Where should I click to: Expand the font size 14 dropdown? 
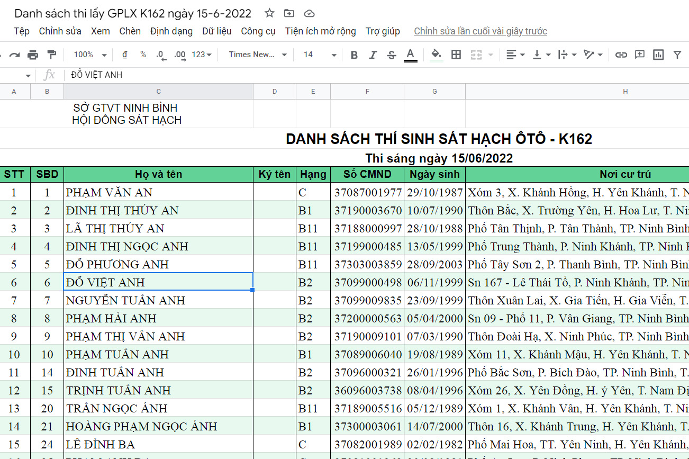click(320, 55)
